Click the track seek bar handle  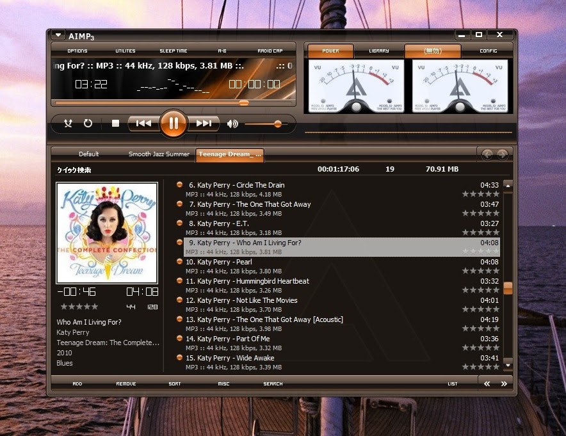(x=244, y=103)
